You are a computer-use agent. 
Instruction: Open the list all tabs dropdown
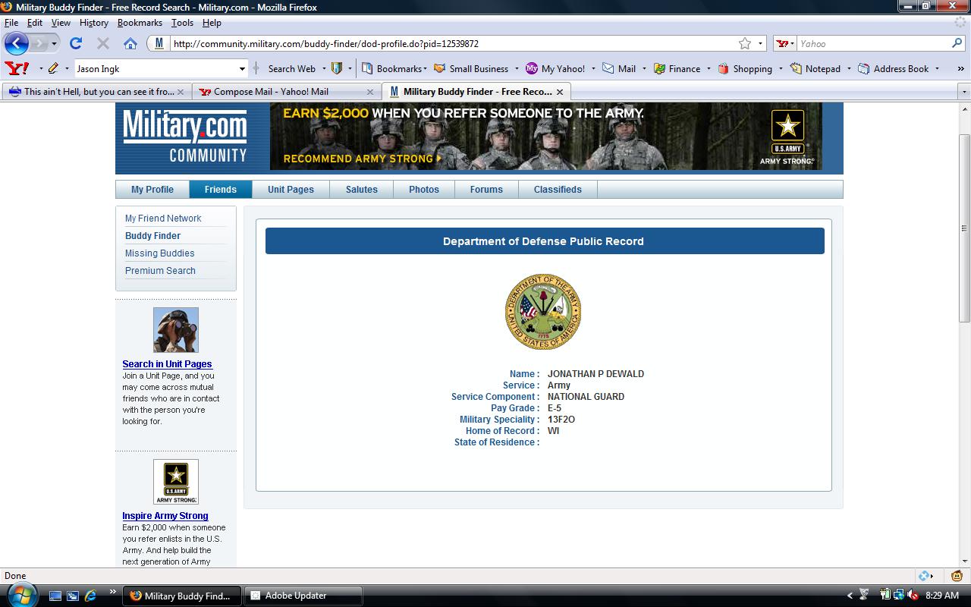[x=964, y=92]
